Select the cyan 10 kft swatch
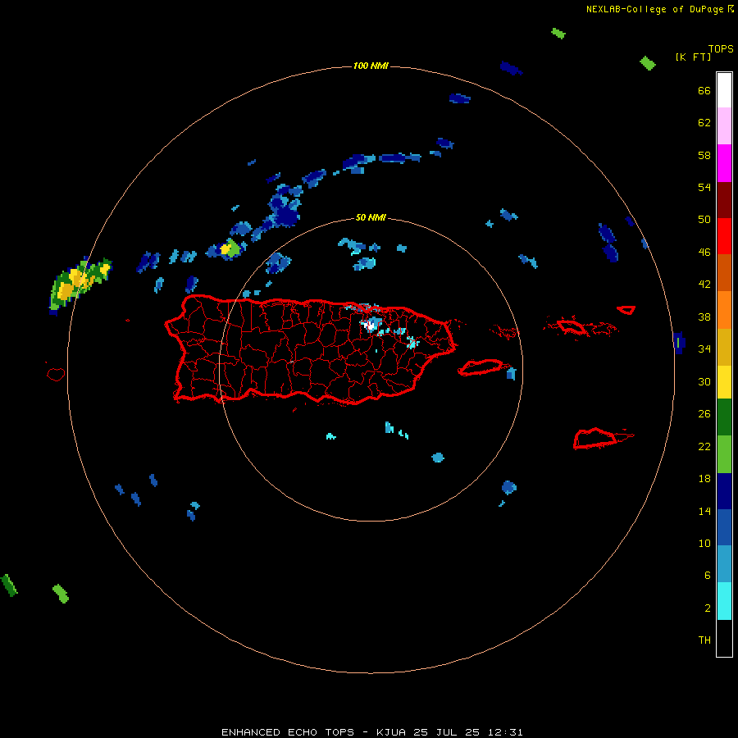The height and width of the screenshot is (738, 738). [x=724, y=601]
